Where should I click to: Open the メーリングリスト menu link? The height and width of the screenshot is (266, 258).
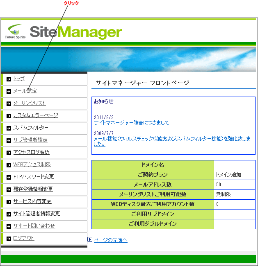coord(30,103)
